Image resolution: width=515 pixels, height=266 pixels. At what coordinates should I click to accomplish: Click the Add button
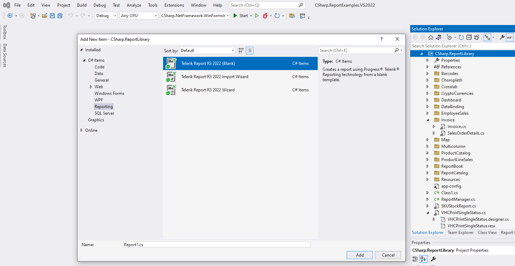360,255
